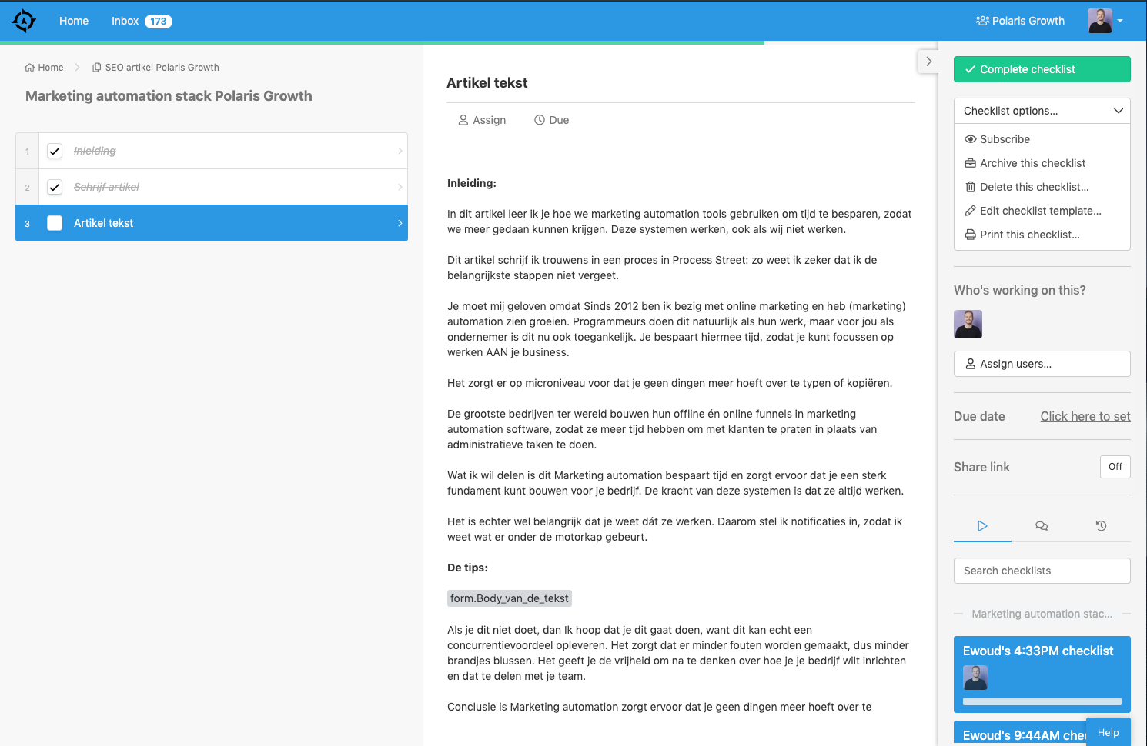This screenshot has height=746, width=1147.
Task: Click the form.Body_van_de_tekst variable tag
Action: coord(510,598)
